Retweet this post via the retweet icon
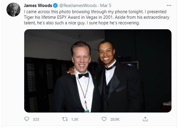 coord(66,119)
